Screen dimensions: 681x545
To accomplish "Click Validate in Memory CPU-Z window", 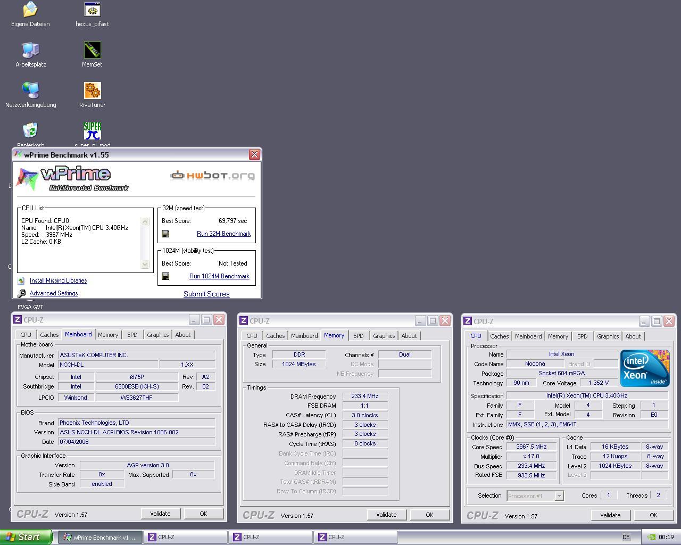I will pos(386,515).
